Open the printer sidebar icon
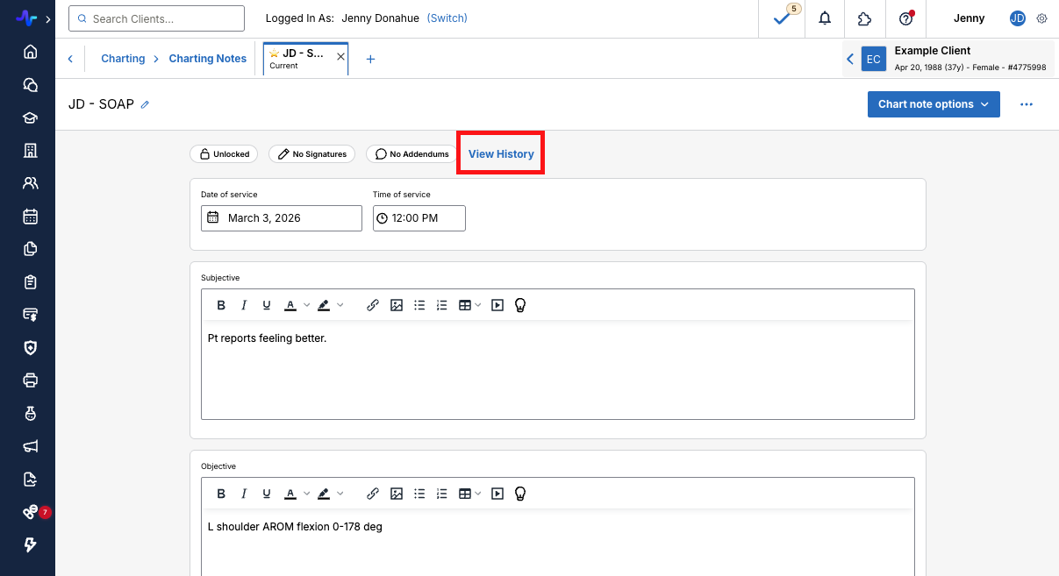Viewport: 1059px width, 576px height. click(30, 380)
